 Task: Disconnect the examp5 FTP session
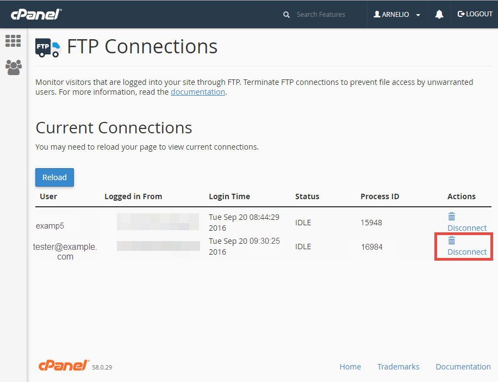467,228
